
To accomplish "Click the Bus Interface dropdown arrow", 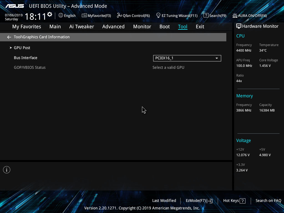I will pyautogui.click(x=217, y=58).
